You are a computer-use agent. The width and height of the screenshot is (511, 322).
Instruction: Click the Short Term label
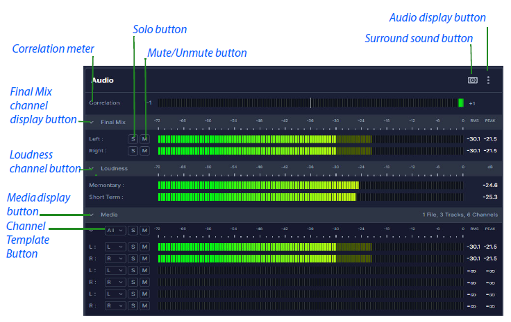(106, 197)
